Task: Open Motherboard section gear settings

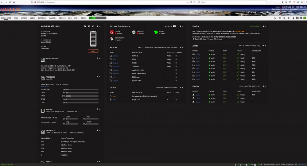Action: pos(98,58)
